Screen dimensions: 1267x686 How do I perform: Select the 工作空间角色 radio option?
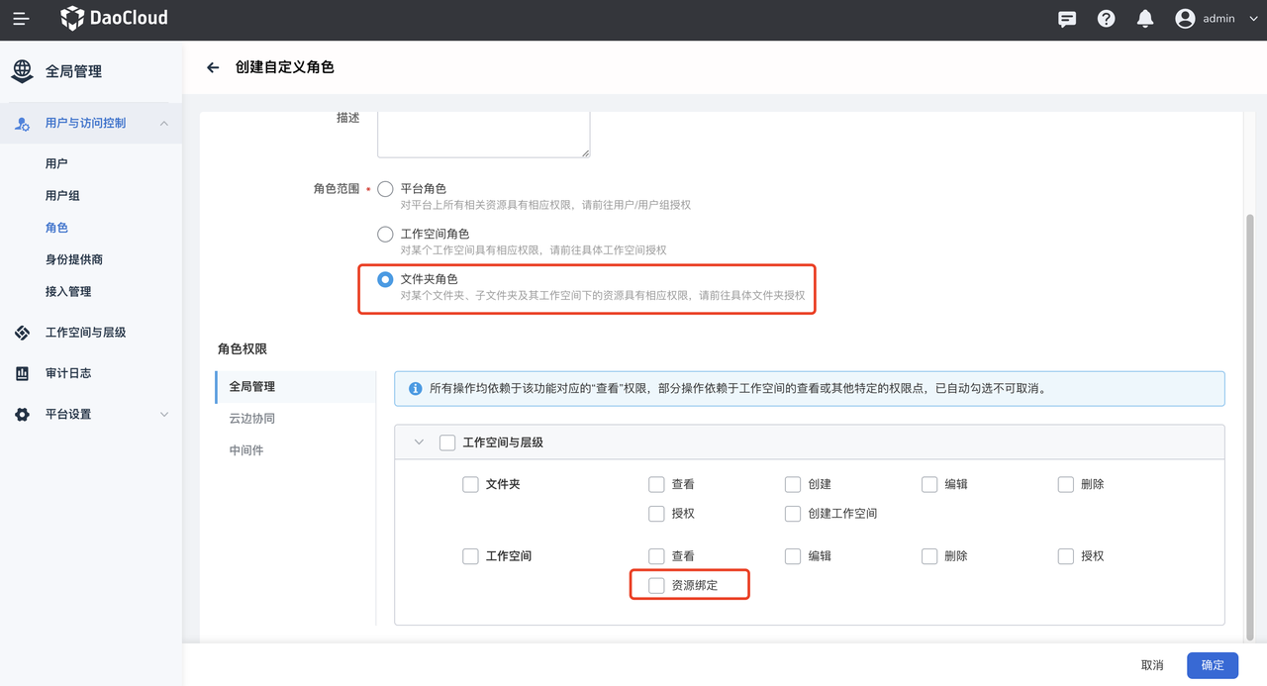(x=385, y=235)
